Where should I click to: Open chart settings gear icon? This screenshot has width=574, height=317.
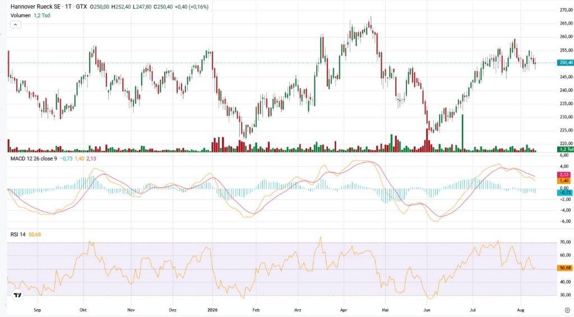567,310
